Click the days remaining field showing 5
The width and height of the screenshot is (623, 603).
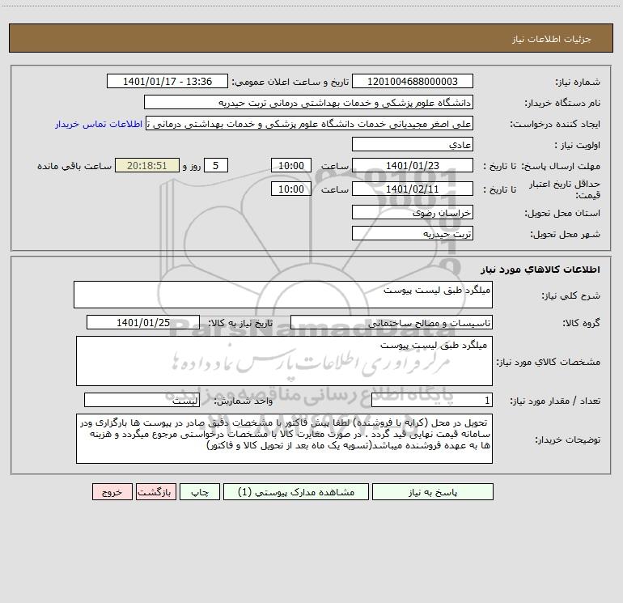(x=216, y=165)
